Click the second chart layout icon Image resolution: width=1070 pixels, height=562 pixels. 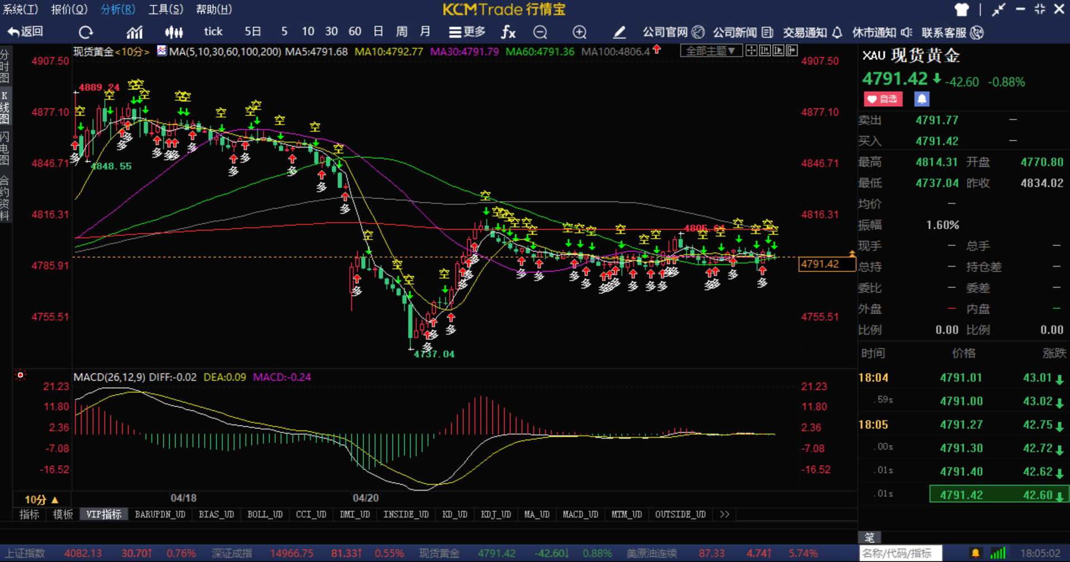[764, 51]
